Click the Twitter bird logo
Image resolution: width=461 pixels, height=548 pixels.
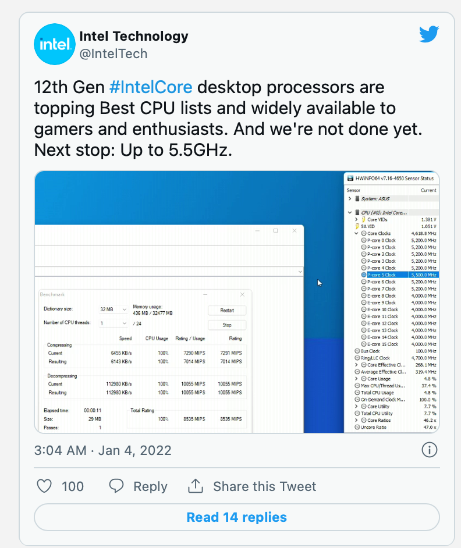click(x=429, y=35)
